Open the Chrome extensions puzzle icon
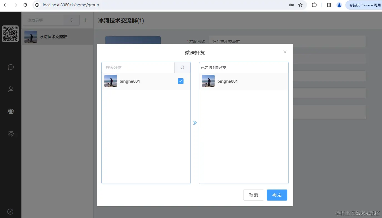This screenshot has width=382, height=218. pyautogui.click(x=314, y=5)
